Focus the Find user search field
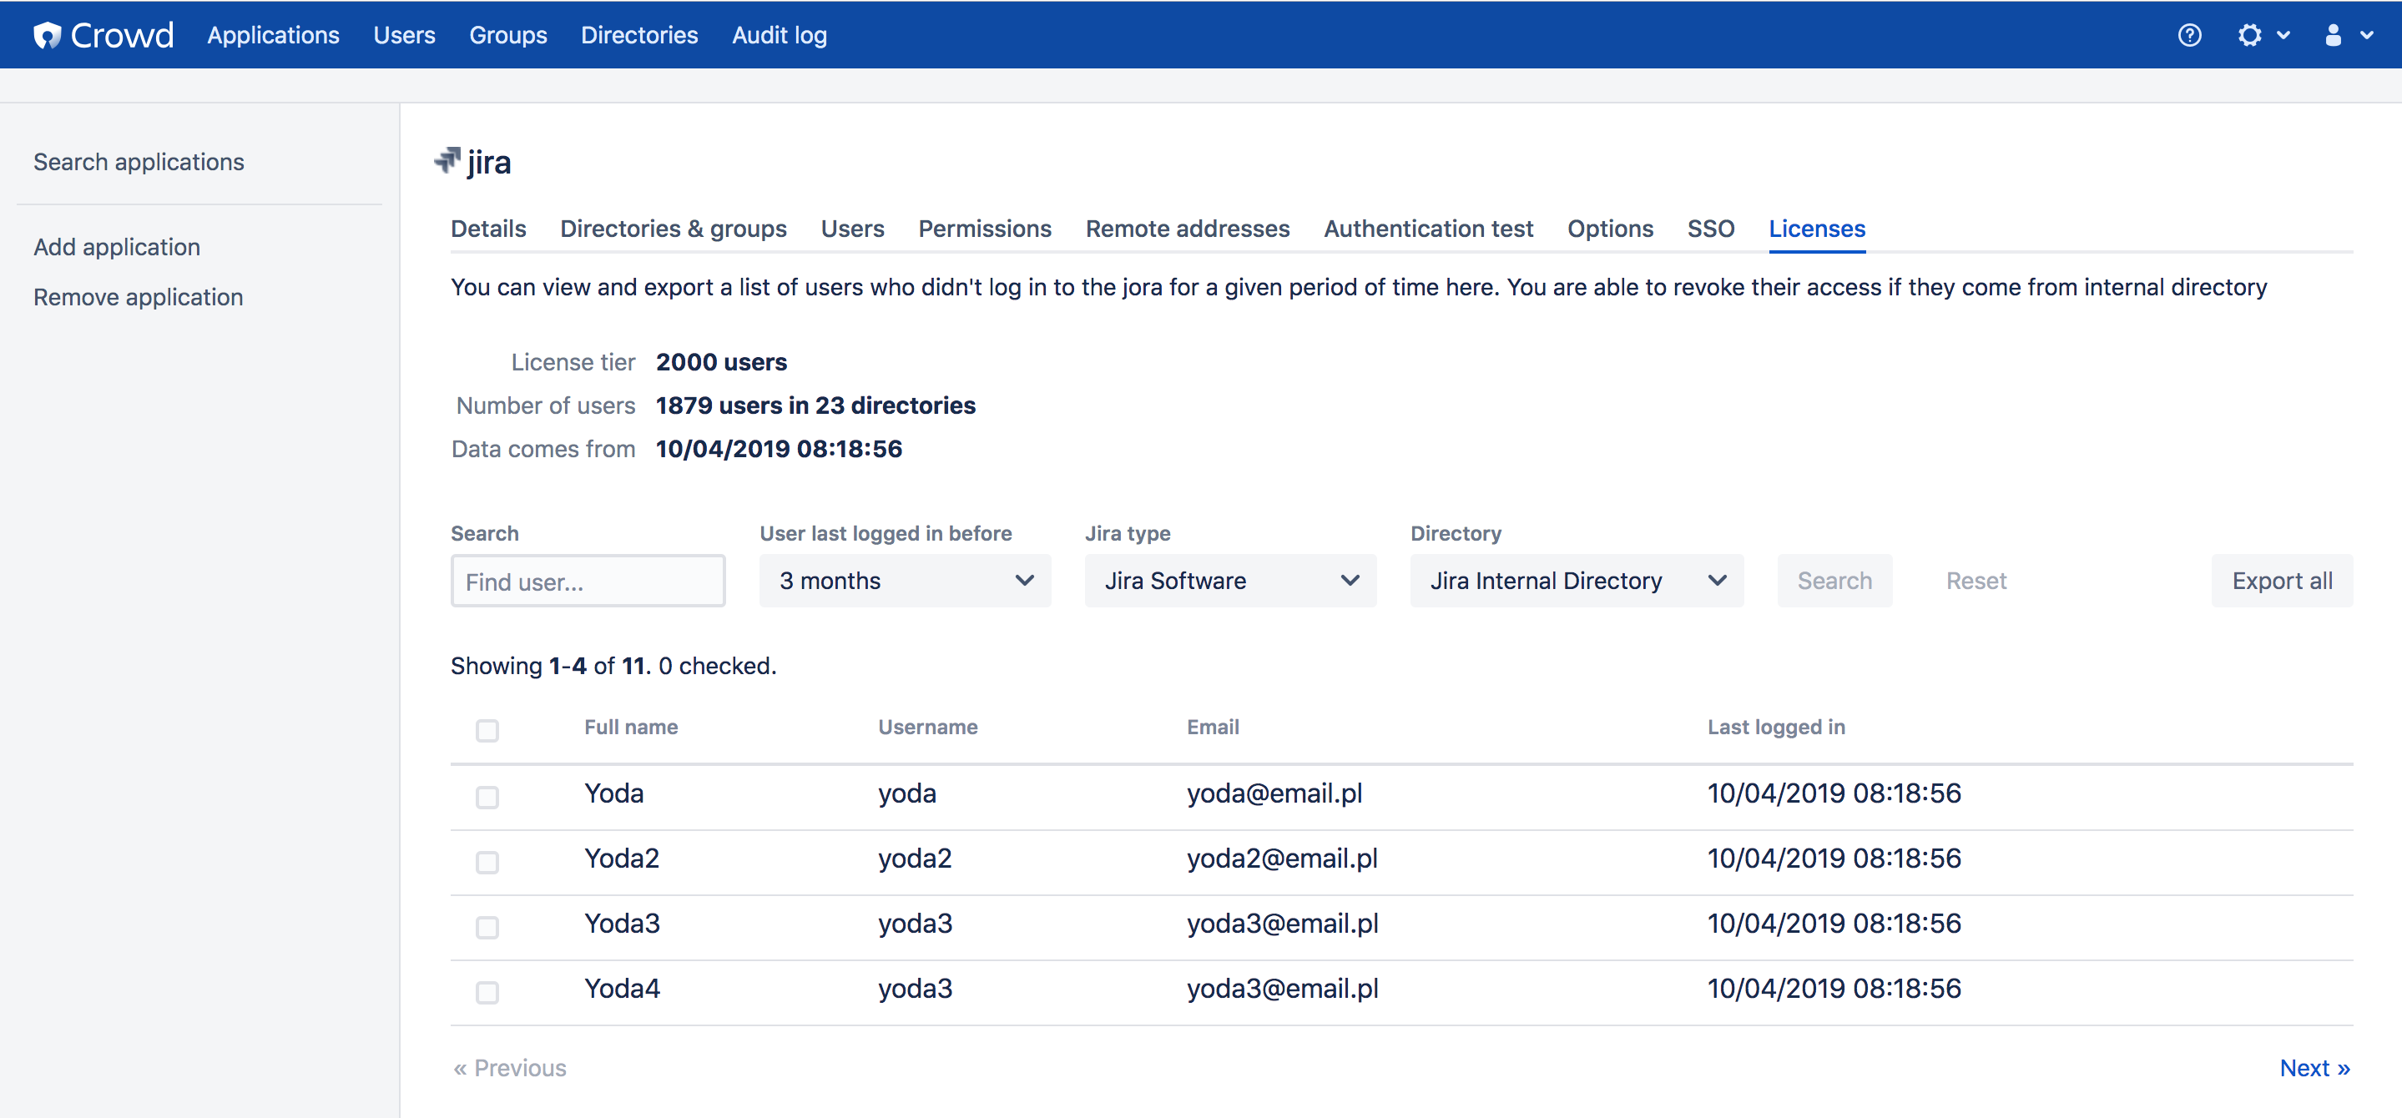Viewport: 2402px width, 1118px height. [588, 580]
